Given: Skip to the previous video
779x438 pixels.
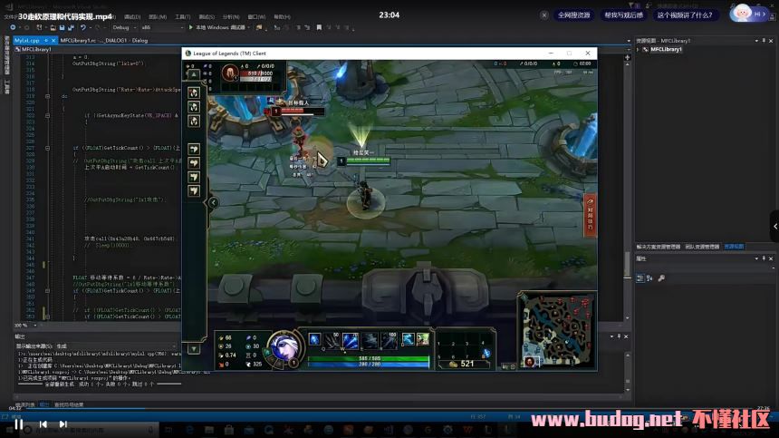Looking at the screenshot, I should pos(43,424).
